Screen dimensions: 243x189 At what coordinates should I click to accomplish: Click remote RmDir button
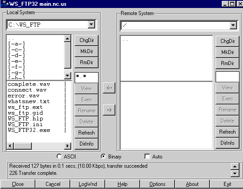pos(228,63)
